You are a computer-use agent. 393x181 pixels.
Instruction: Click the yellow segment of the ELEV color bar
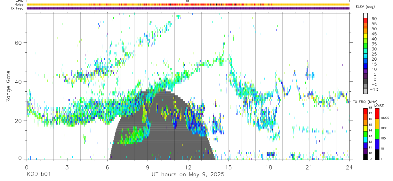pos(365,36)
